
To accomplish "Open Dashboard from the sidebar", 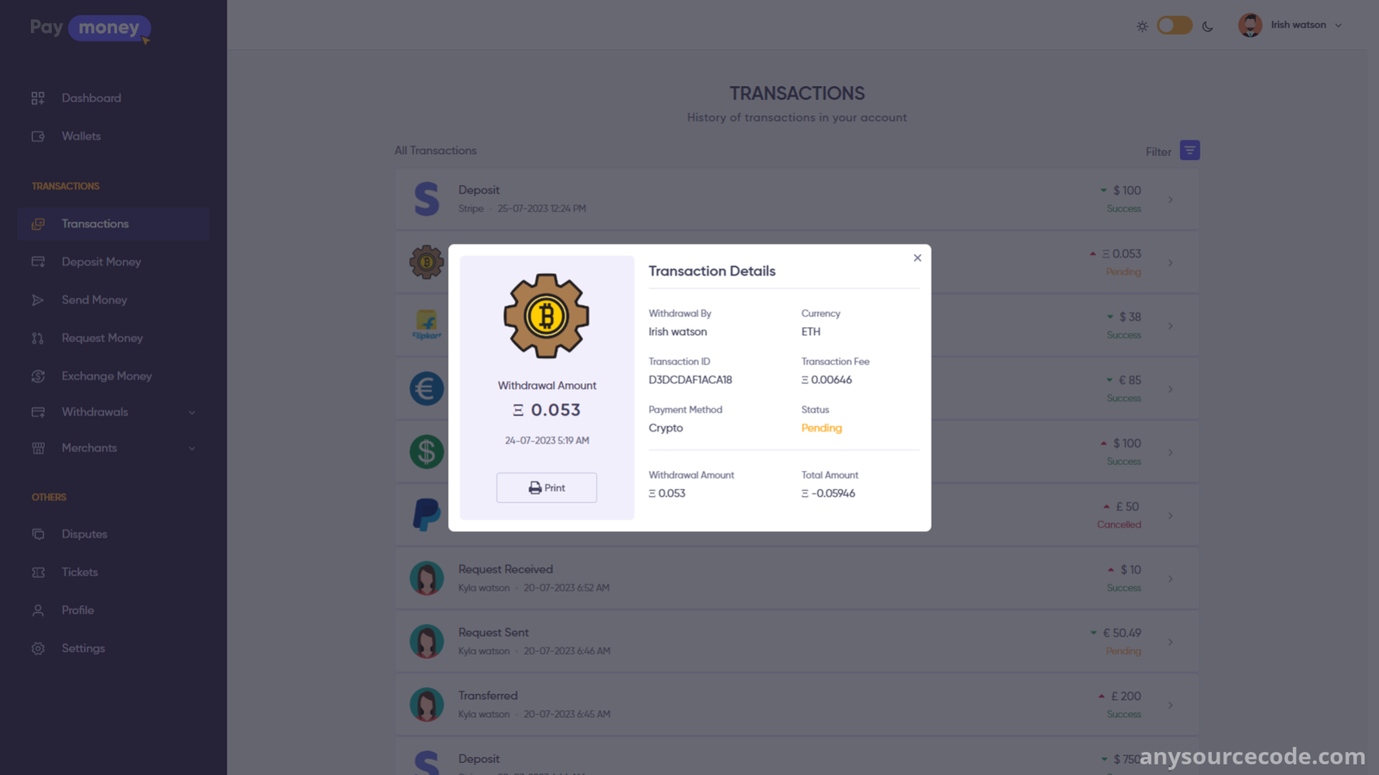I will tap(91, 98).
